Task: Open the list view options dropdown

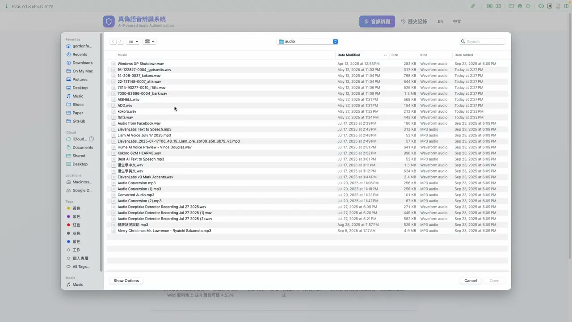Action: (133, 42)
